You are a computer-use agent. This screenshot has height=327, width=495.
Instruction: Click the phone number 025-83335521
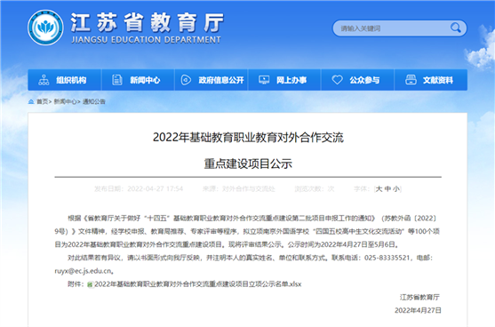tap(387, 258)
